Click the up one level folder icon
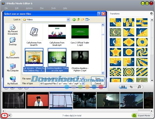This screenshot has height=119, width=155. click(78, 20)
